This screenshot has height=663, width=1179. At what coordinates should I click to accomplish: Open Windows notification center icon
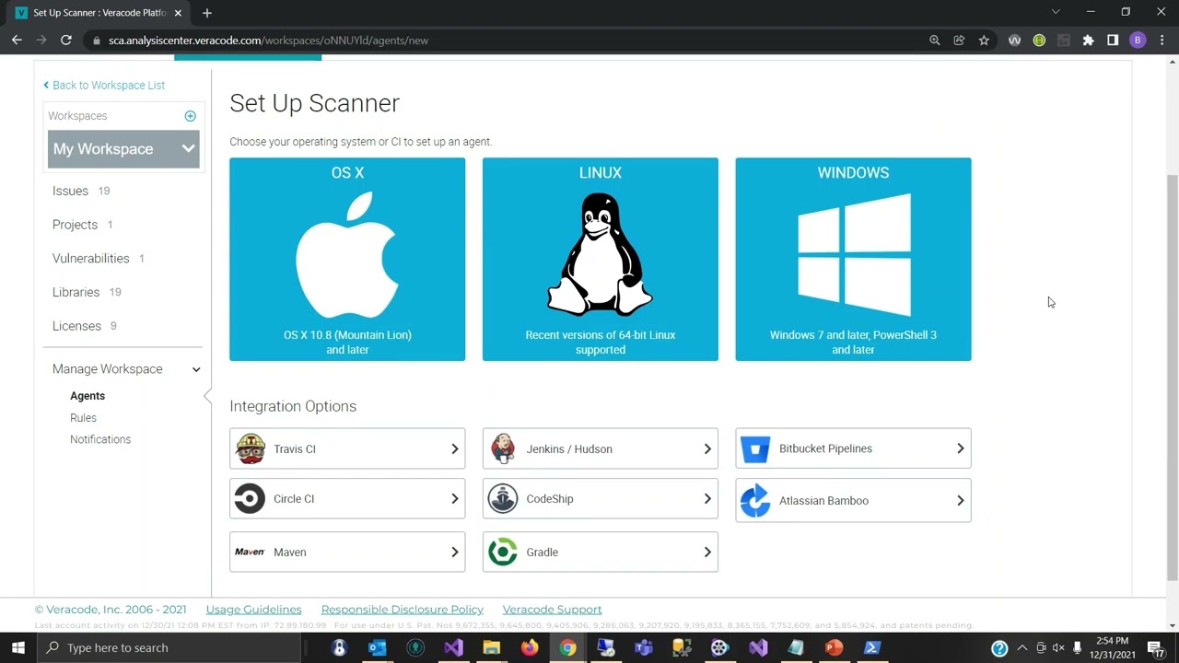[x=1156, y=647]
